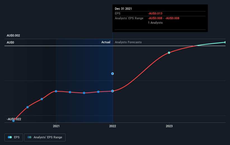Screen dimensions: 230x145
Task: Toggle the Analysts' EPS Range legend
Action: tap(45, 137)
